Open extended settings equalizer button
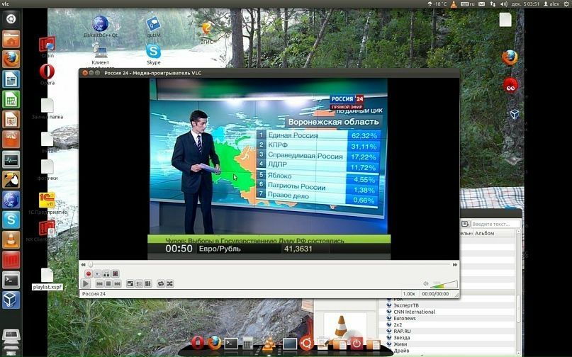The height and width of the screenshot is (357, 572). coord(147,284)
